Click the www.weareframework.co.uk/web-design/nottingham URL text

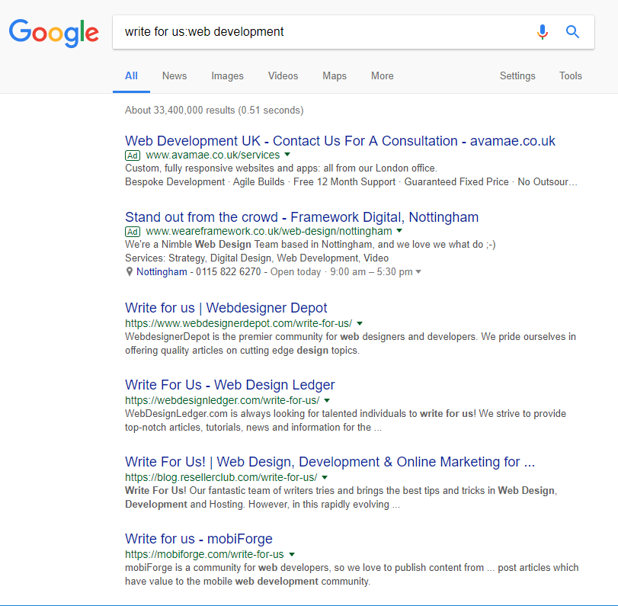point(269,231)
